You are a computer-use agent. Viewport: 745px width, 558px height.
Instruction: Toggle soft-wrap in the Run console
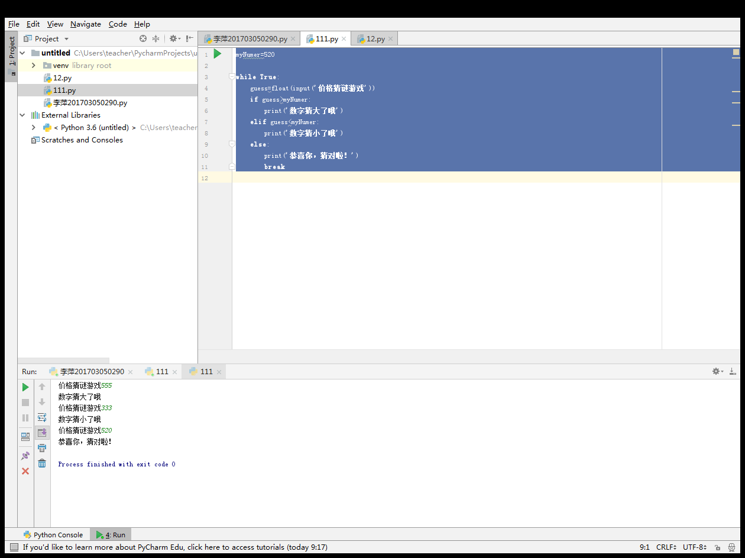[42, 417]
